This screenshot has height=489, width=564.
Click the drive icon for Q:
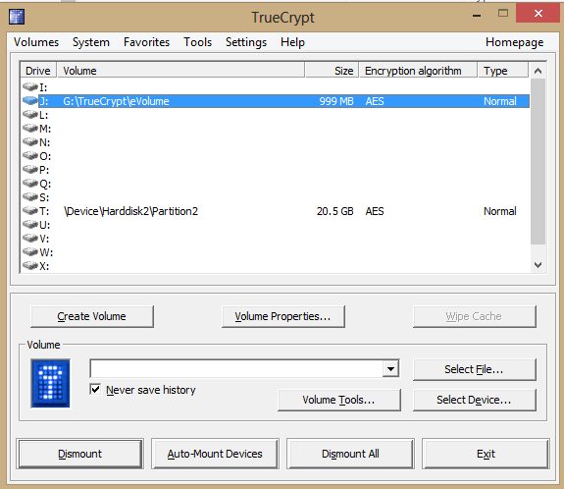pos(30,184)
